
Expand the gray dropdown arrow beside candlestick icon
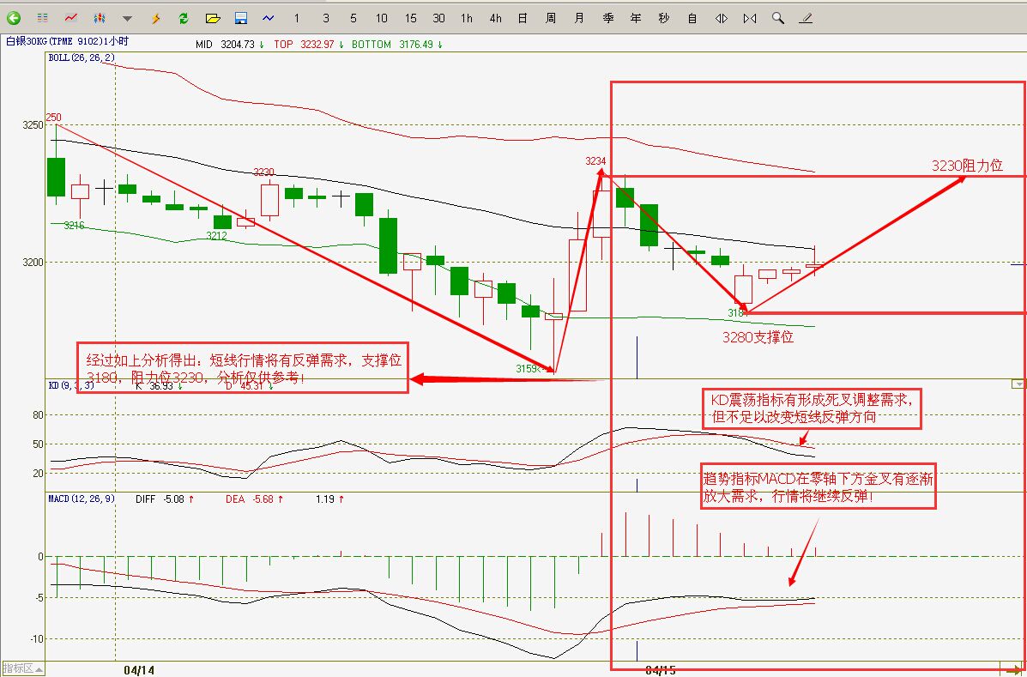click(x=128, y=19)
